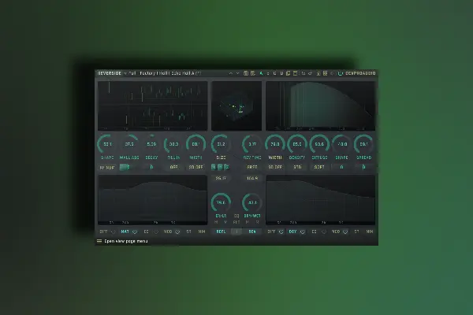The width and height of the screenshot is (473, 315).
Task: Click the save preset icon after arrows
Action: click(x=245, y=73)
